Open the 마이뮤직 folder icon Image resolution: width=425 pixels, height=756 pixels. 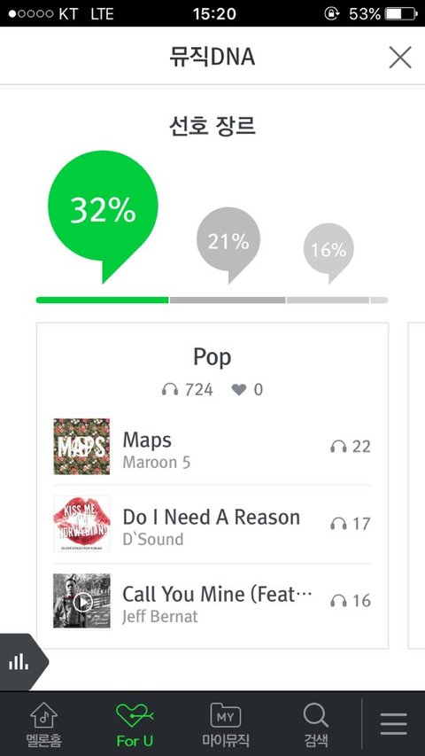point(226,715)
